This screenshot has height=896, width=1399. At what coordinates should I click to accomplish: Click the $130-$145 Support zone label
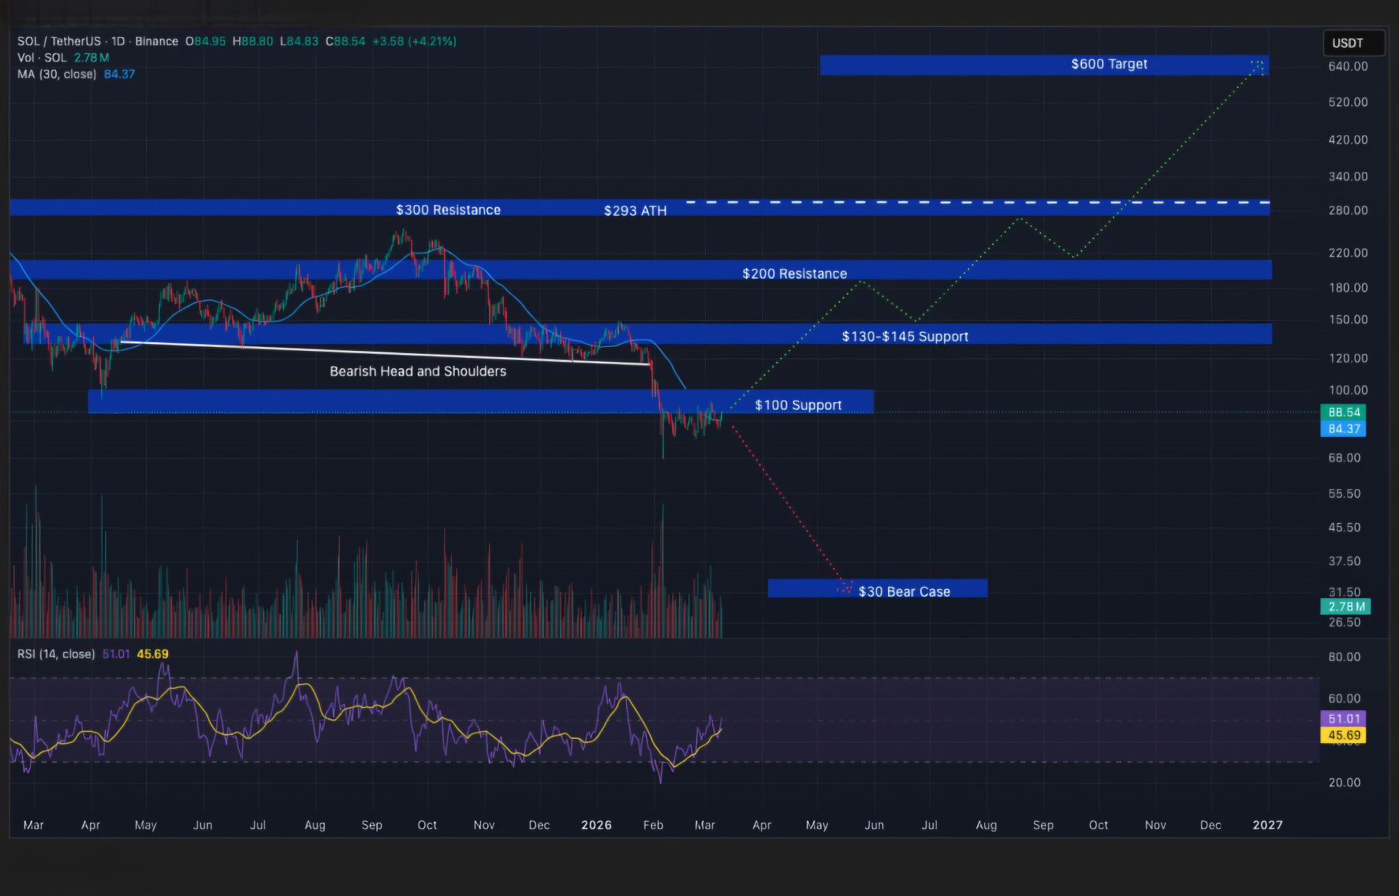[905, 336]
